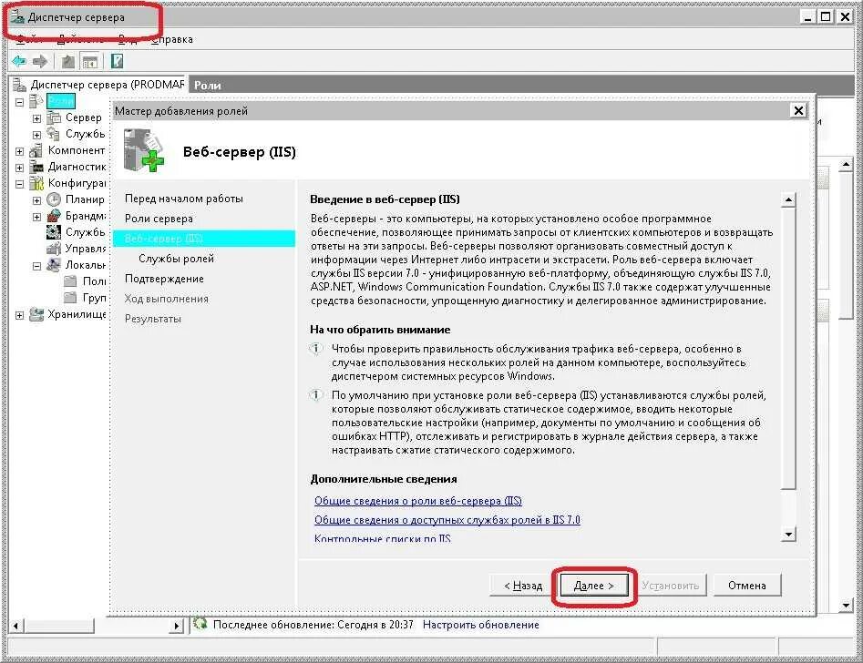Image resolution: width=863 pixels, height=663 pixels.
Task: Click the Роли node icon in the tree
Action: tap(36, 101)
